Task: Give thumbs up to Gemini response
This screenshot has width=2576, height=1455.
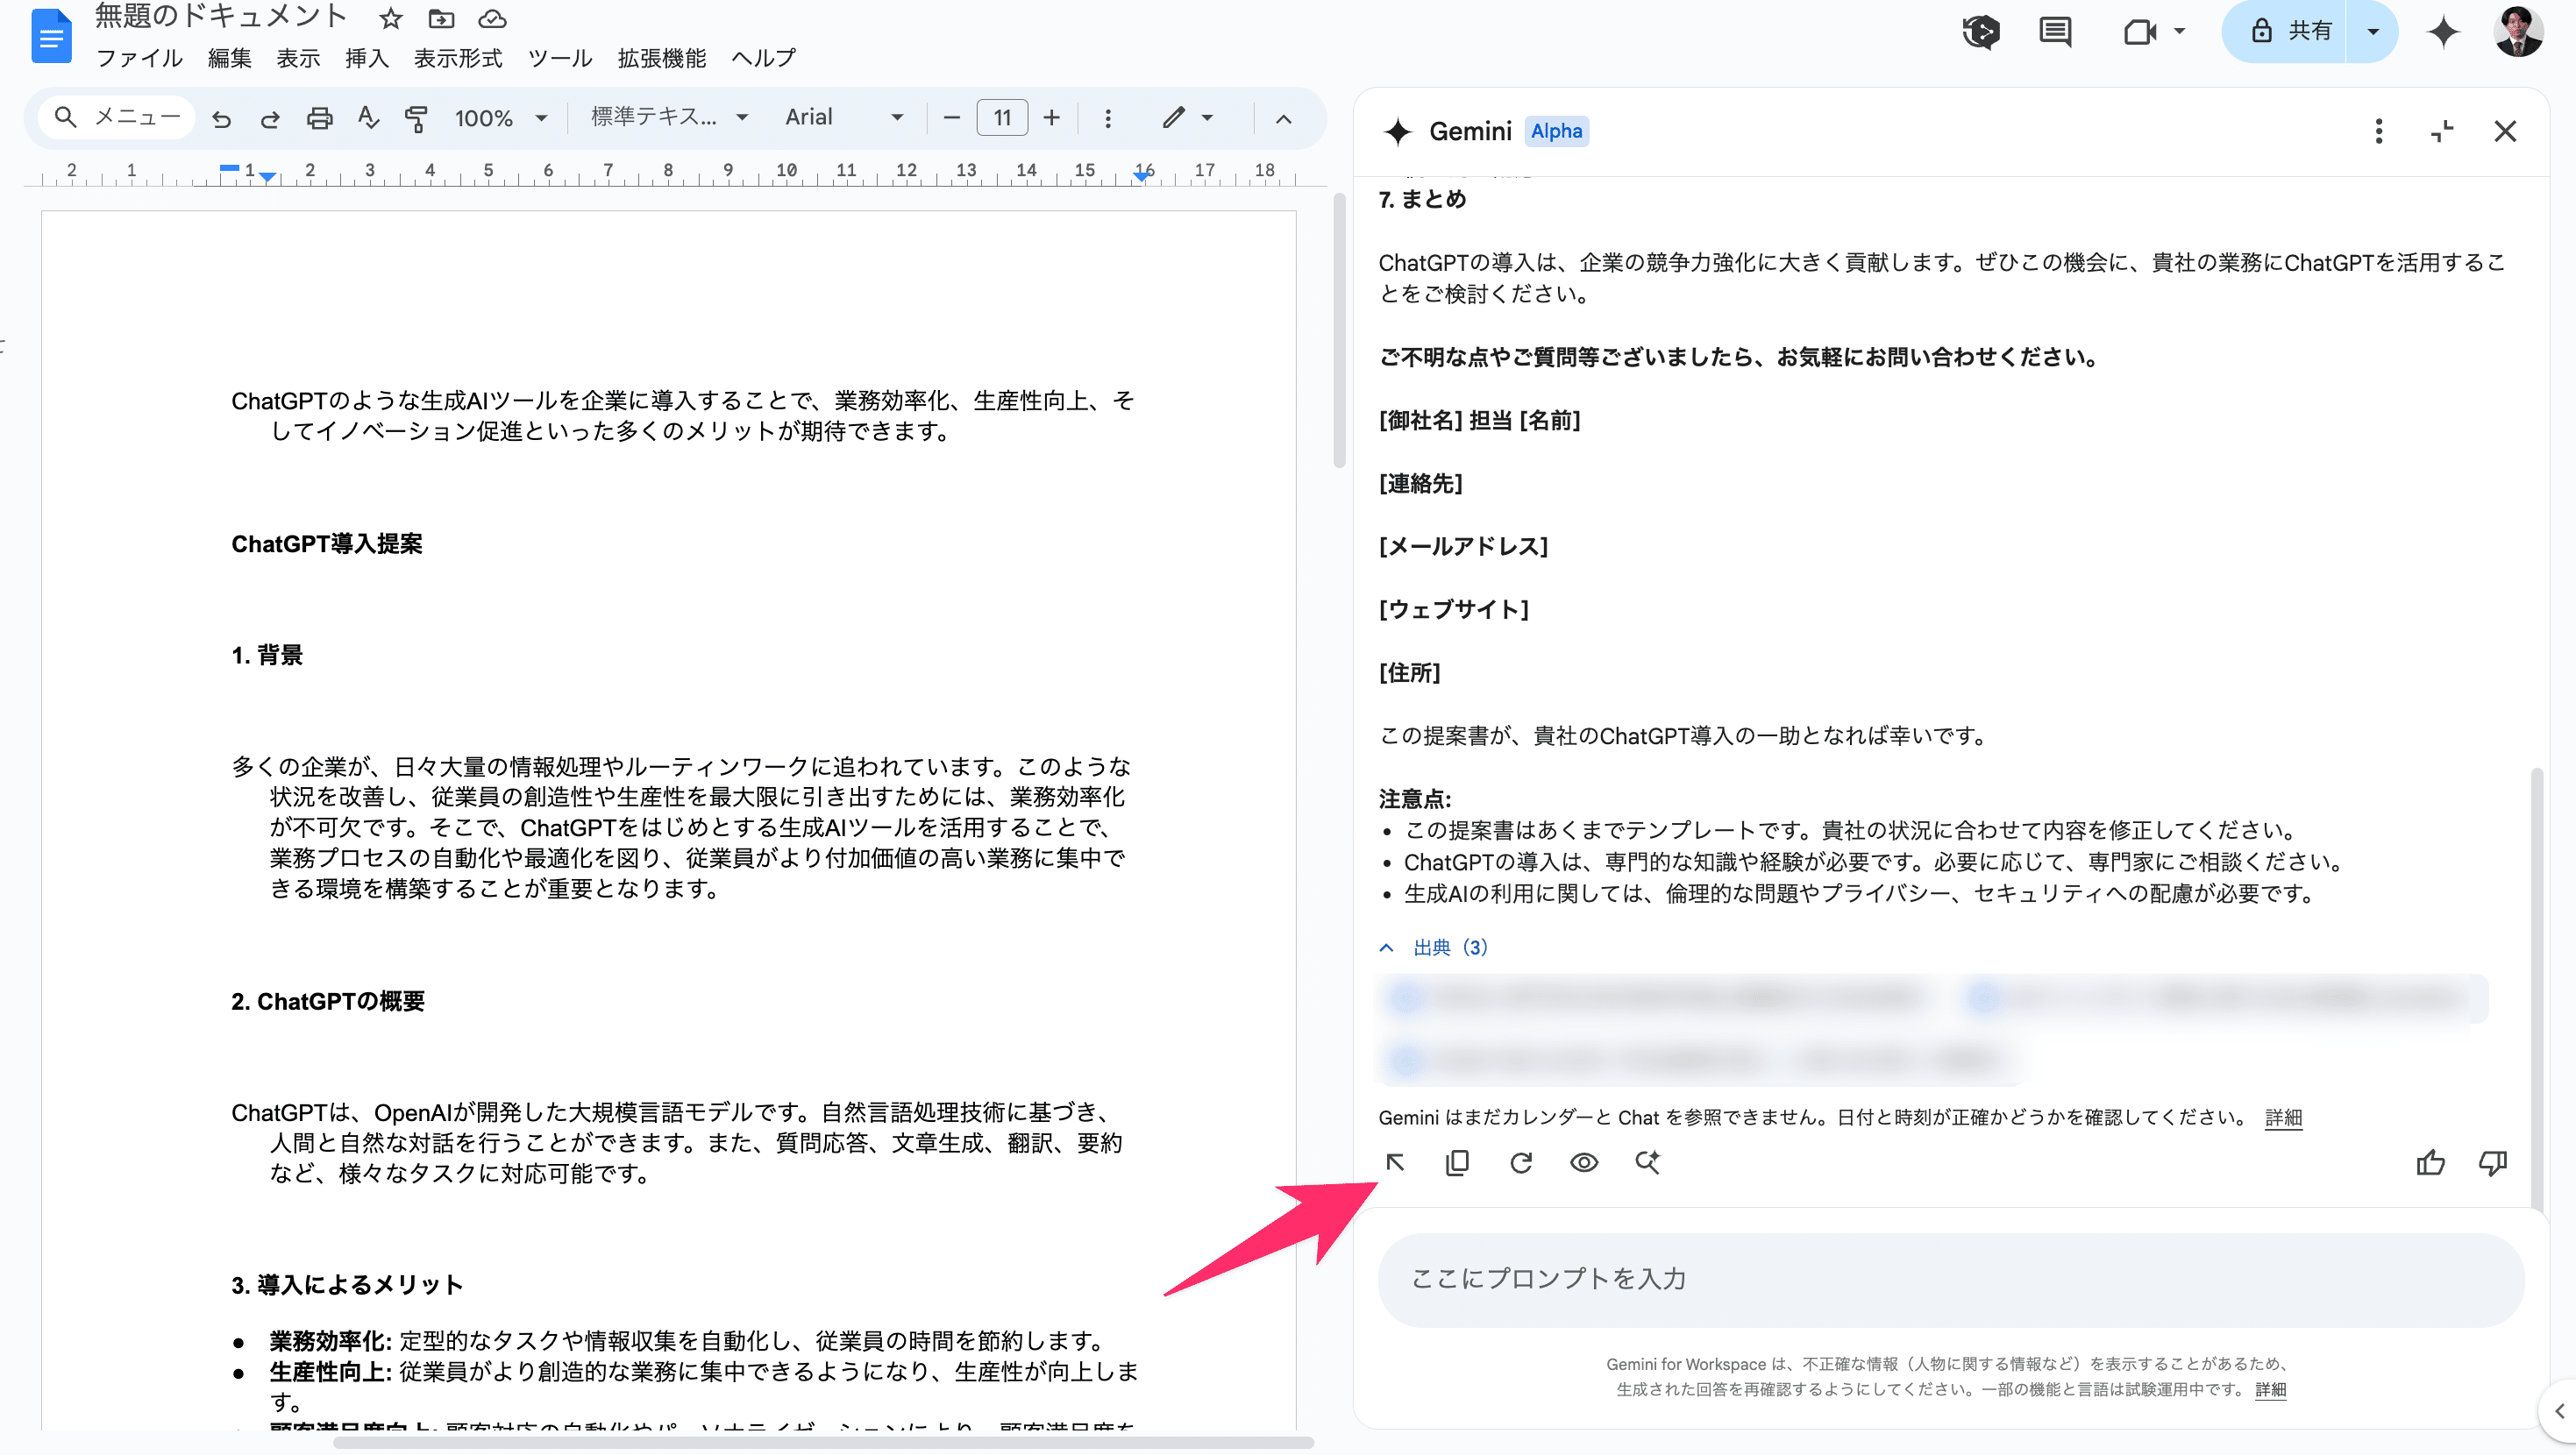Action: pos(2430,1162)
